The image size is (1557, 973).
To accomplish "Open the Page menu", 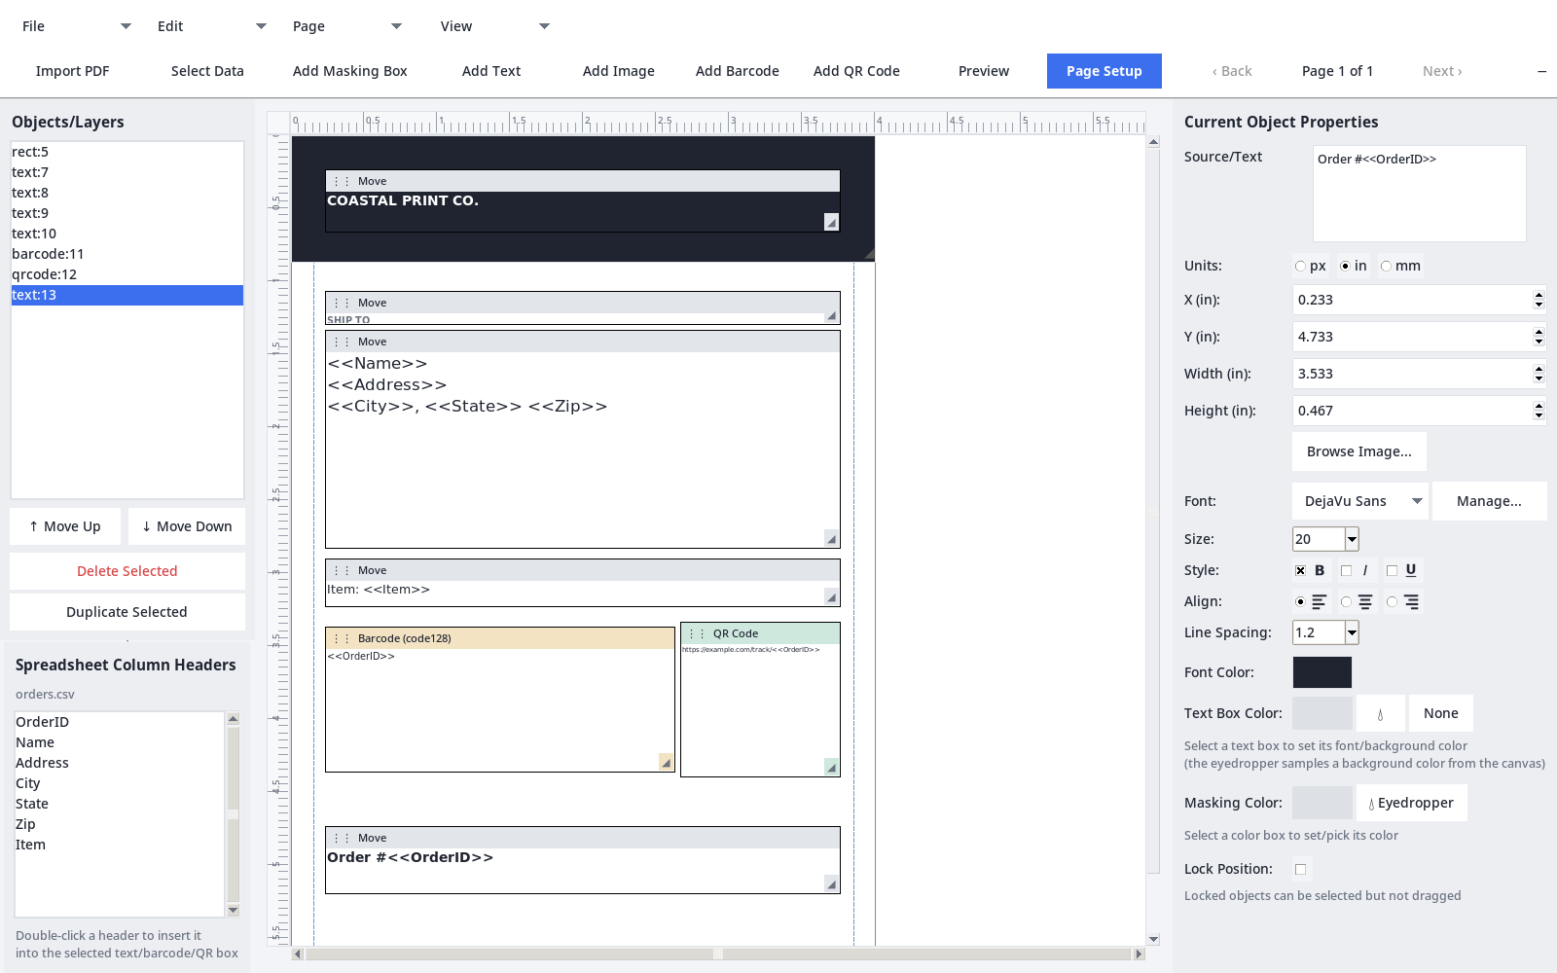I will click(346, 26).
